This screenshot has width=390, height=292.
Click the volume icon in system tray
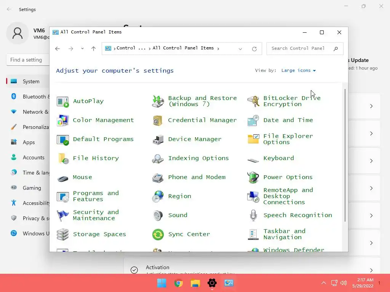pos(344,283)
